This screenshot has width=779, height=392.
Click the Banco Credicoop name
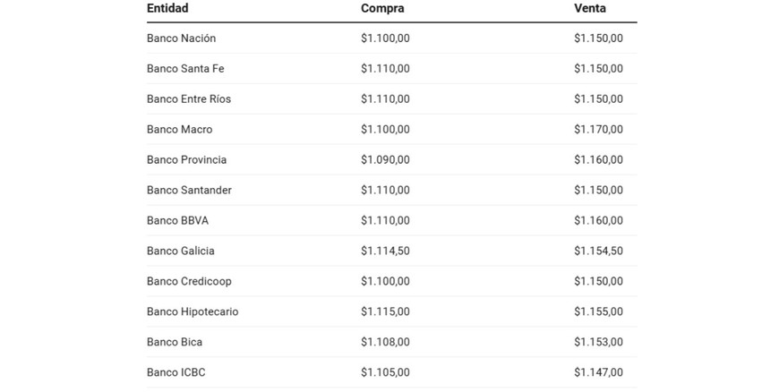[189, 282]
